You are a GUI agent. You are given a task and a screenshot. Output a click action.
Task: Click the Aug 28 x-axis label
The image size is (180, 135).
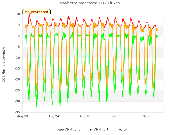[85, 116]
